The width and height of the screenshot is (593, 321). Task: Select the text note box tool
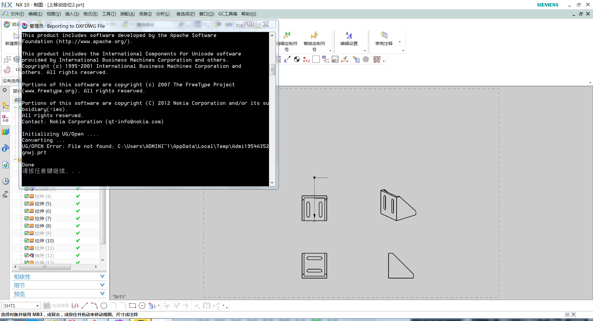[x=335, y=59]
